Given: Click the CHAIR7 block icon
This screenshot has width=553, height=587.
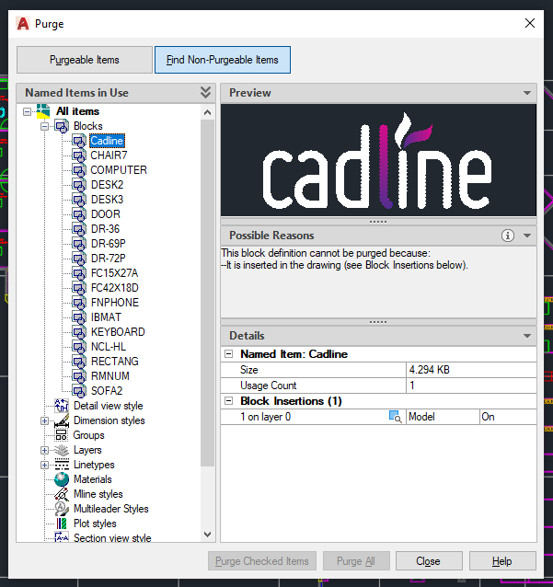Looking at the screenshot, I should tap(79, 155).
